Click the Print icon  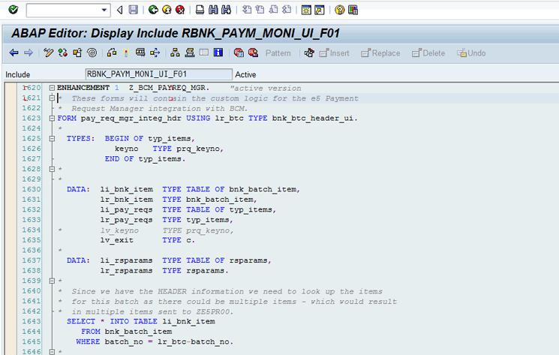[x=200, y=10]
